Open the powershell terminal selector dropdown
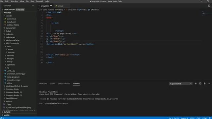This screenshot has width=212, height=119. [181, 84]
